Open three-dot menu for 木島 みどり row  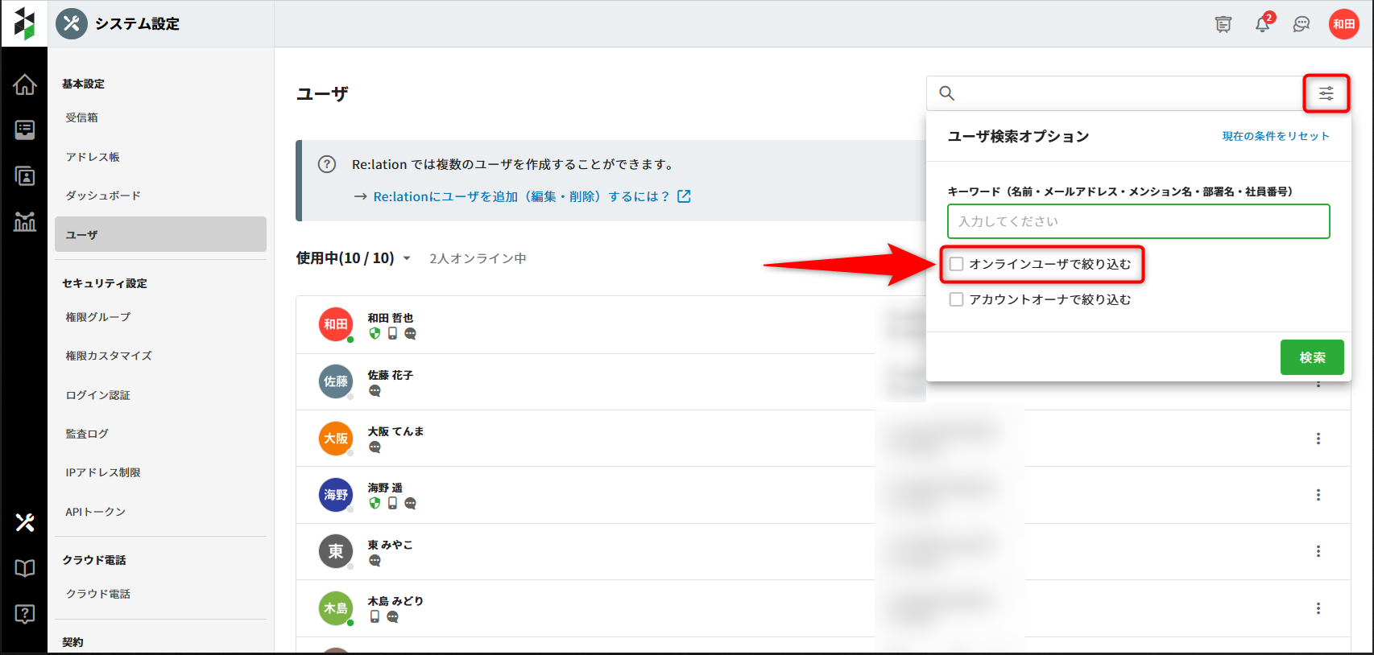tap(1318, 608)
